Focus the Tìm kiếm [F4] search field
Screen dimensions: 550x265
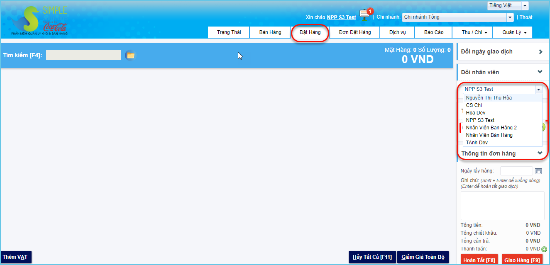[x=83, y=55]
